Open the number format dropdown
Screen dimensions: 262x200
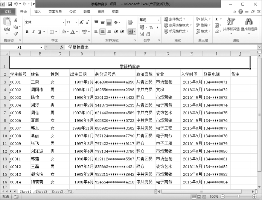click(158, 20)
